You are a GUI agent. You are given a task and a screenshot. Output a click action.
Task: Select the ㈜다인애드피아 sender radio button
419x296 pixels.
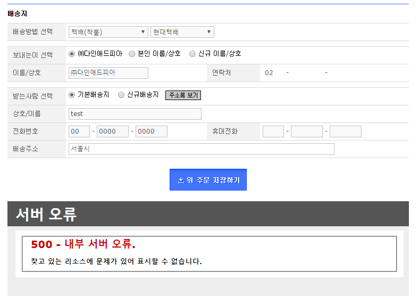(x=72, y=54)
